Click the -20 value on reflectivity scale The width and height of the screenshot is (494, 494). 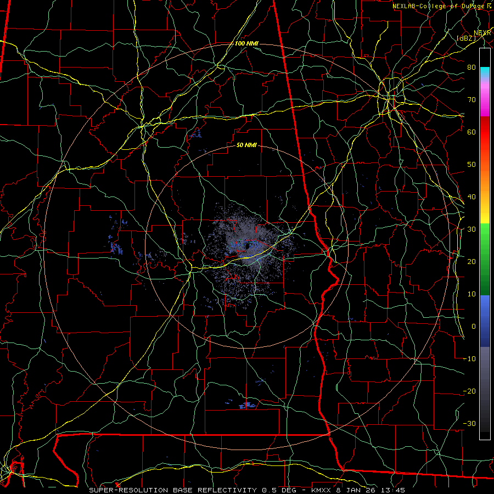(469, 391)
